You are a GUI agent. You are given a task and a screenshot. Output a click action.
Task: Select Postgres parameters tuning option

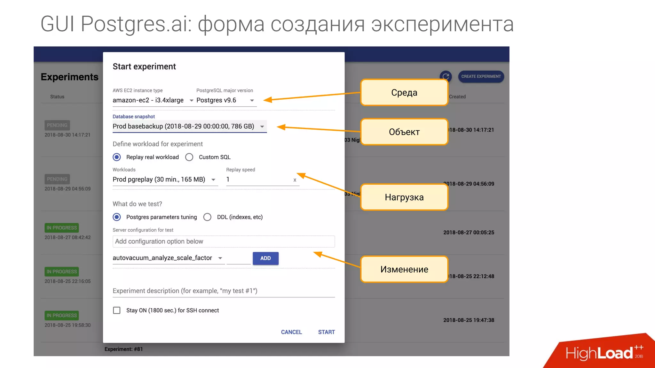point(117,217)
